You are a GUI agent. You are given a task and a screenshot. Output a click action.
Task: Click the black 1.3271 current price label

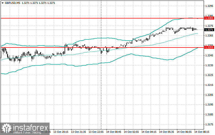point(209,30)
